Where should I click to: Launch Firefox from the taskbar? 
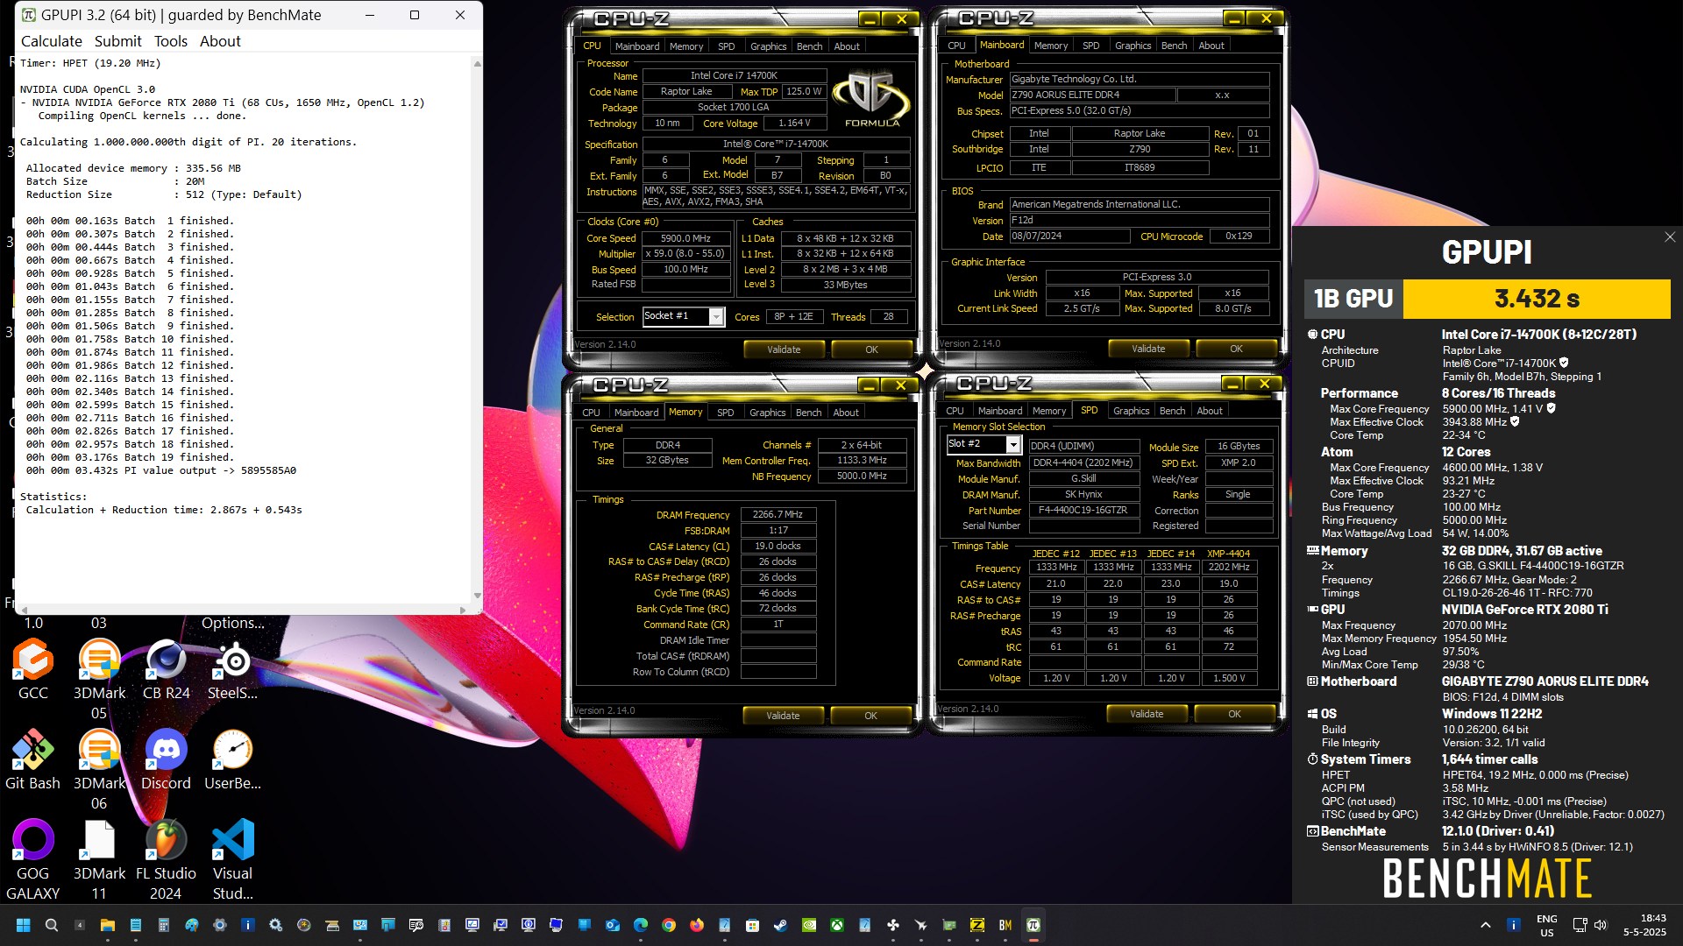pyautogui.click(x=697, y=925)
